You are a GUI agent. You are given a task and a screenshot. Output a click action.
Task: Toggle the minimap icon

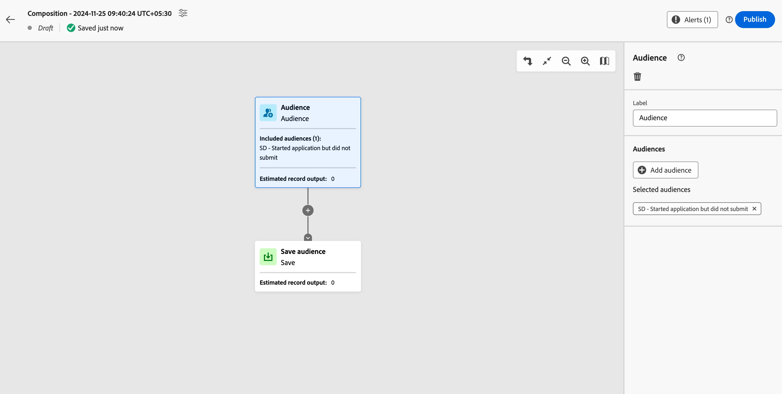604,61
